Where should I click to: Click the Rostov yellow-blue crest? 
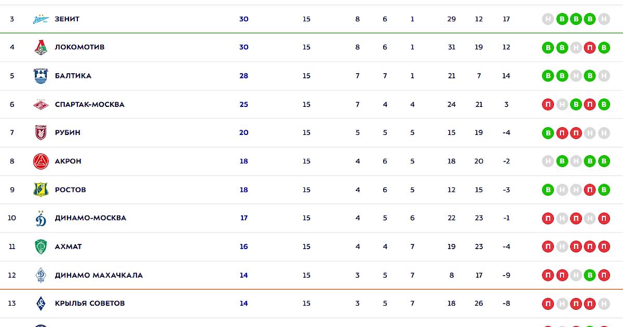coord(40,190)
